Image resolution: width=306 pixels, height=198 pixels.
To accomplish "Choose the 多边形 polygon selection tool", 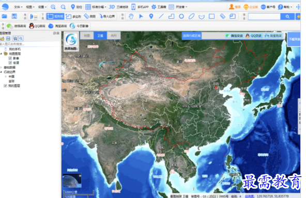I will click(x=73, y=17).
